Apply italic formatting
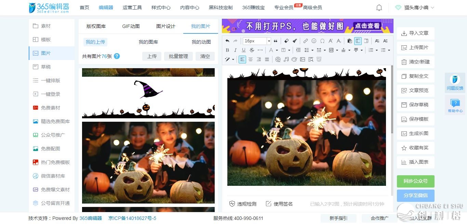Screen dimensions: 467x224 [x=235, y=50]
